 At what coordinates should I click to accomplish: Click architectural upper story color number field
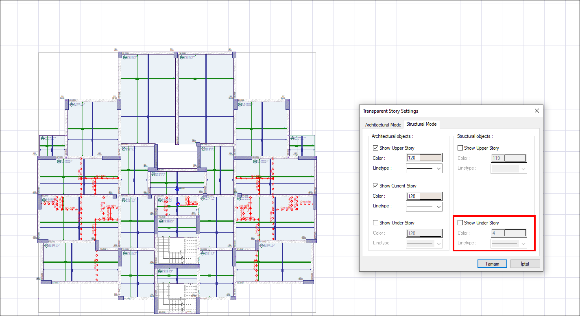(x=412, y=158)
